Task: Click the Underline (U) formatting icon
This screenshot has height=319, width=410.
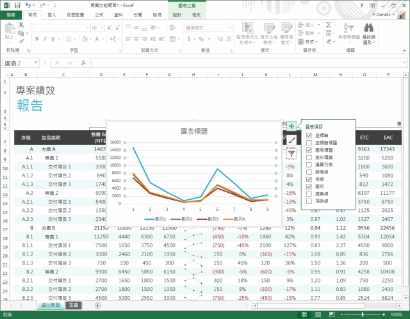Action: coord(53,39)
